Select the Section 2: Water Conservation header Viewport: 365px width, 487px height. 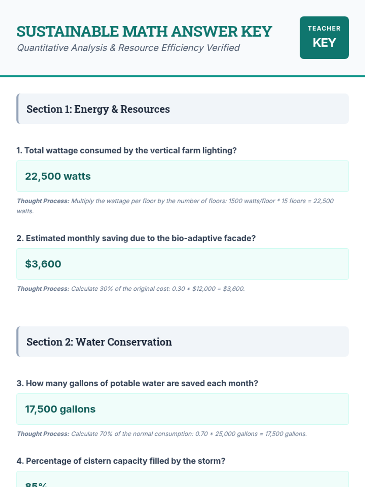click(182, 342)
